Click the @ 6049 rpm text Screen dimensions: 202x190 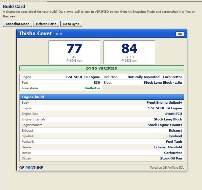pos(74,61)
